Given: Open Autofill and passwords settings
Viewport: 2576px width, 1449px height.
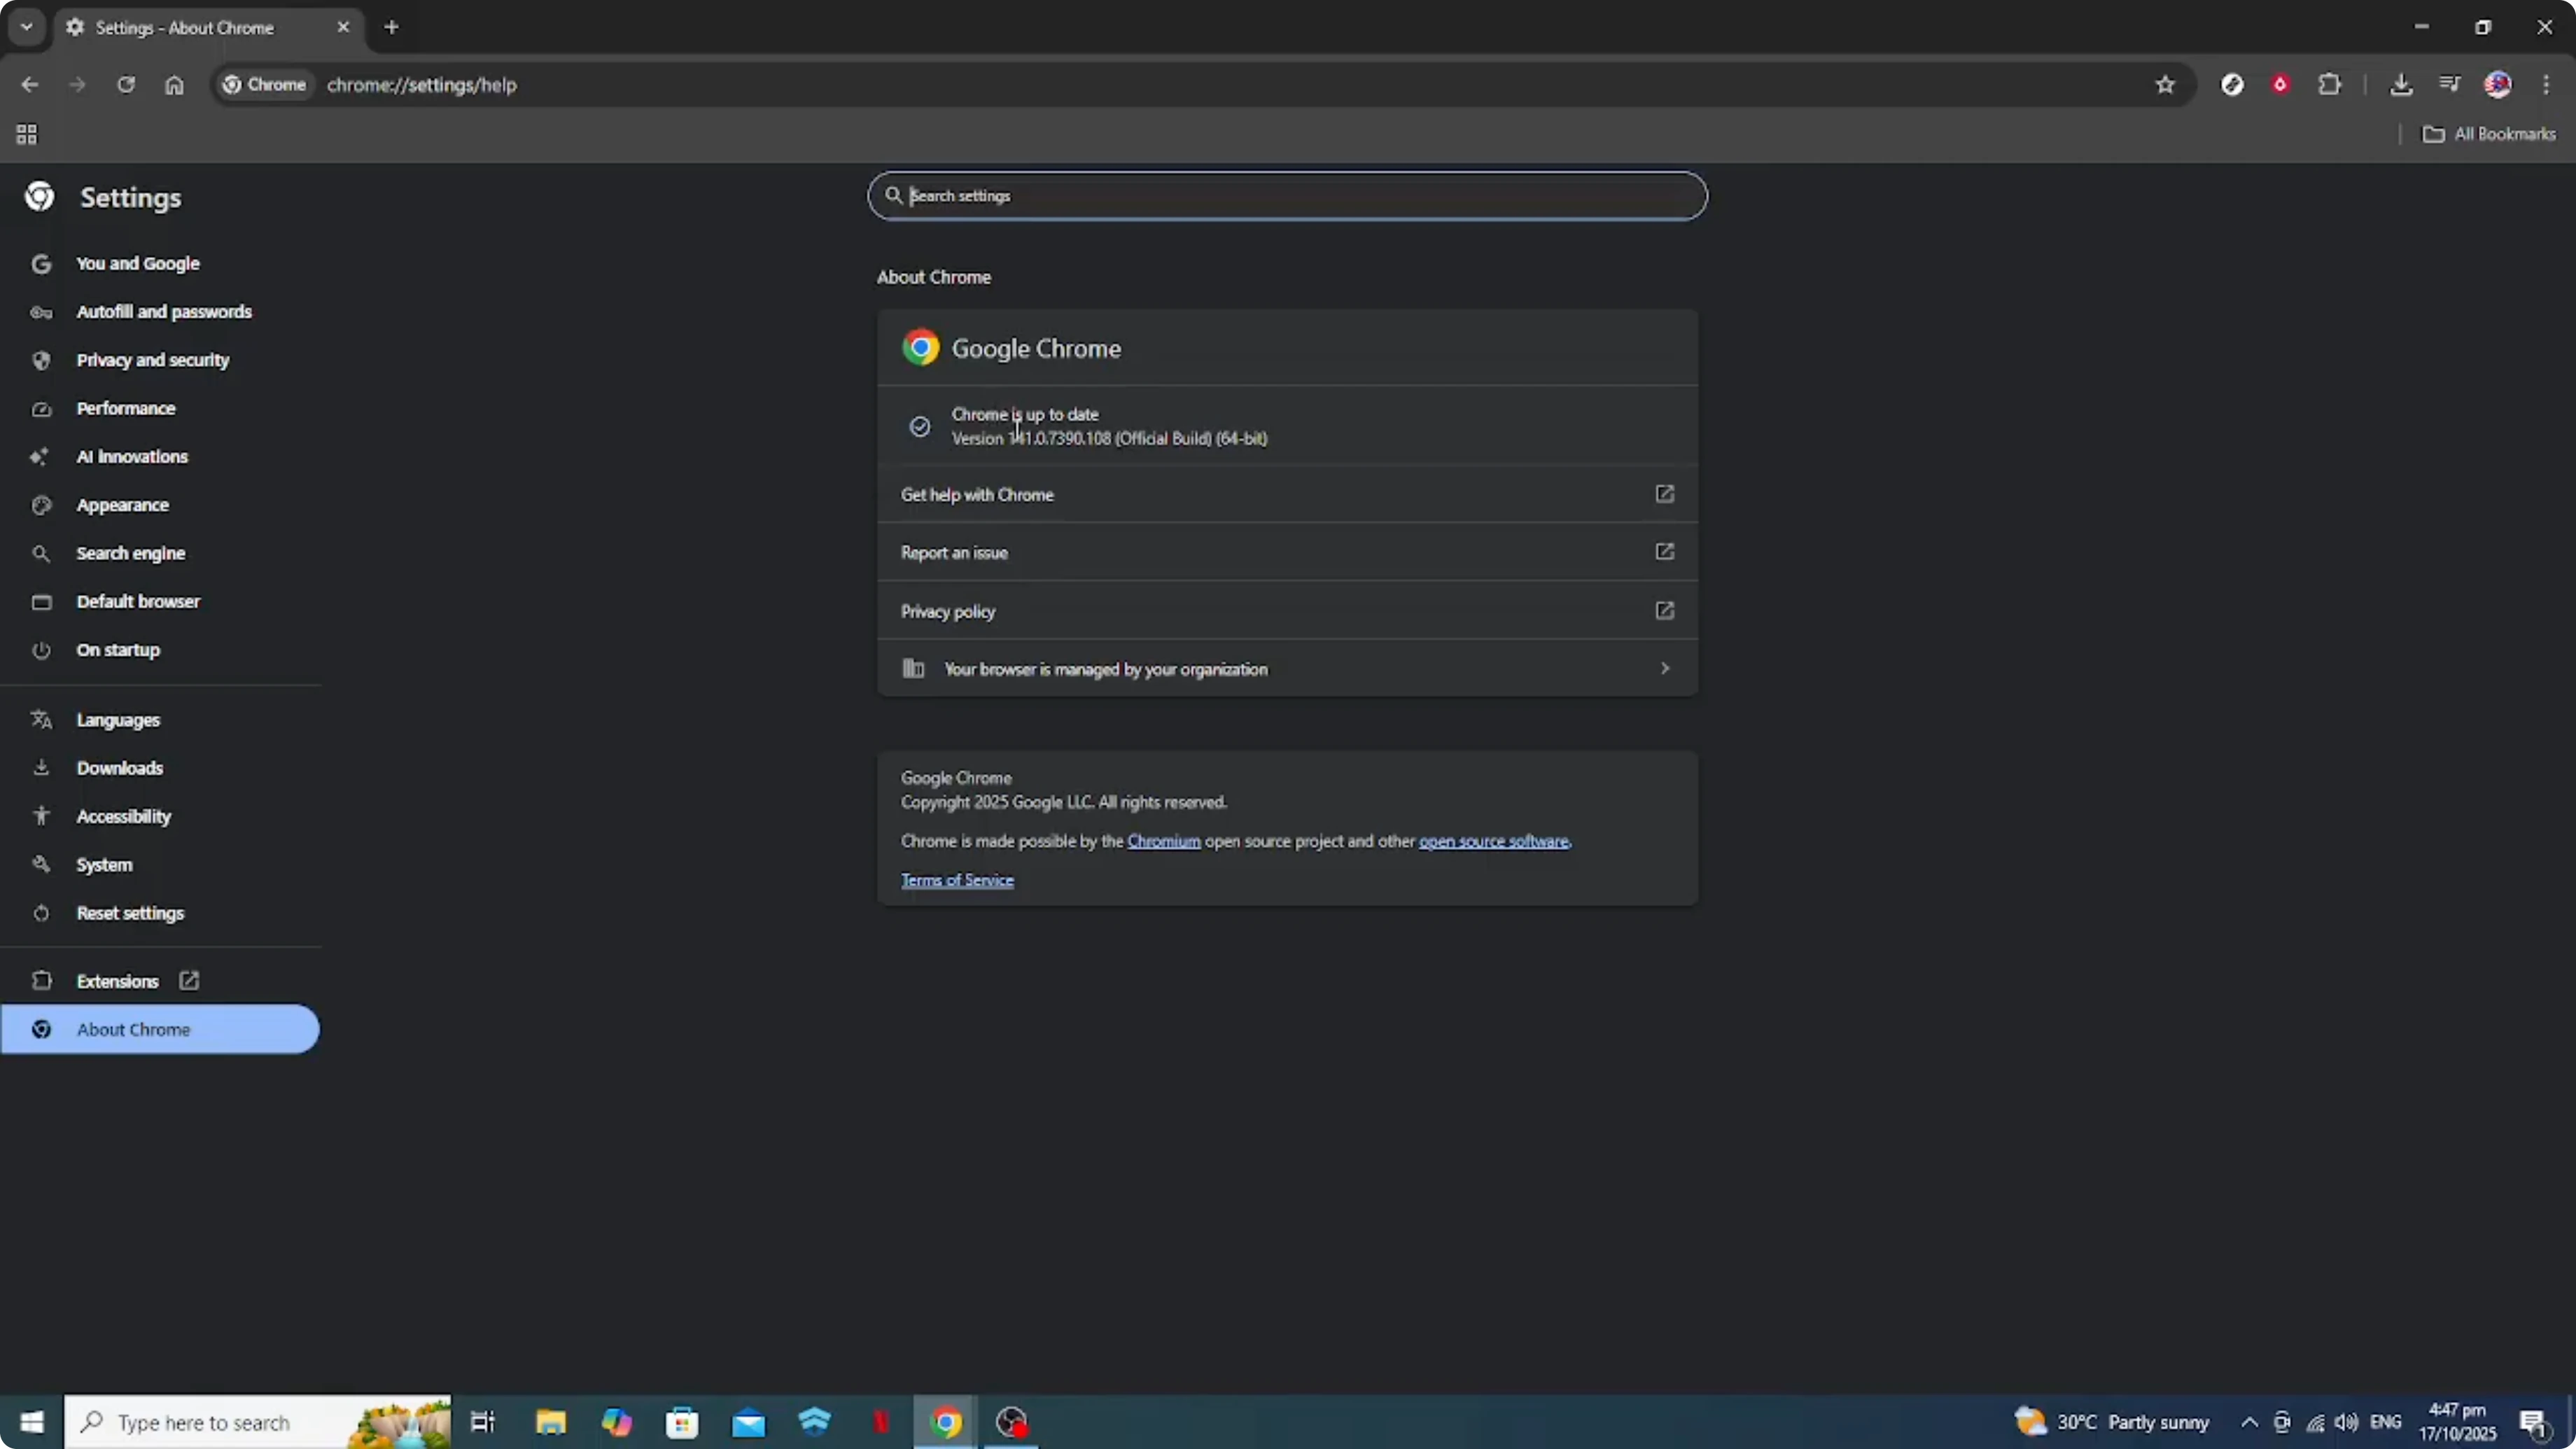Looking at the screenshot, I should [164, 312].
